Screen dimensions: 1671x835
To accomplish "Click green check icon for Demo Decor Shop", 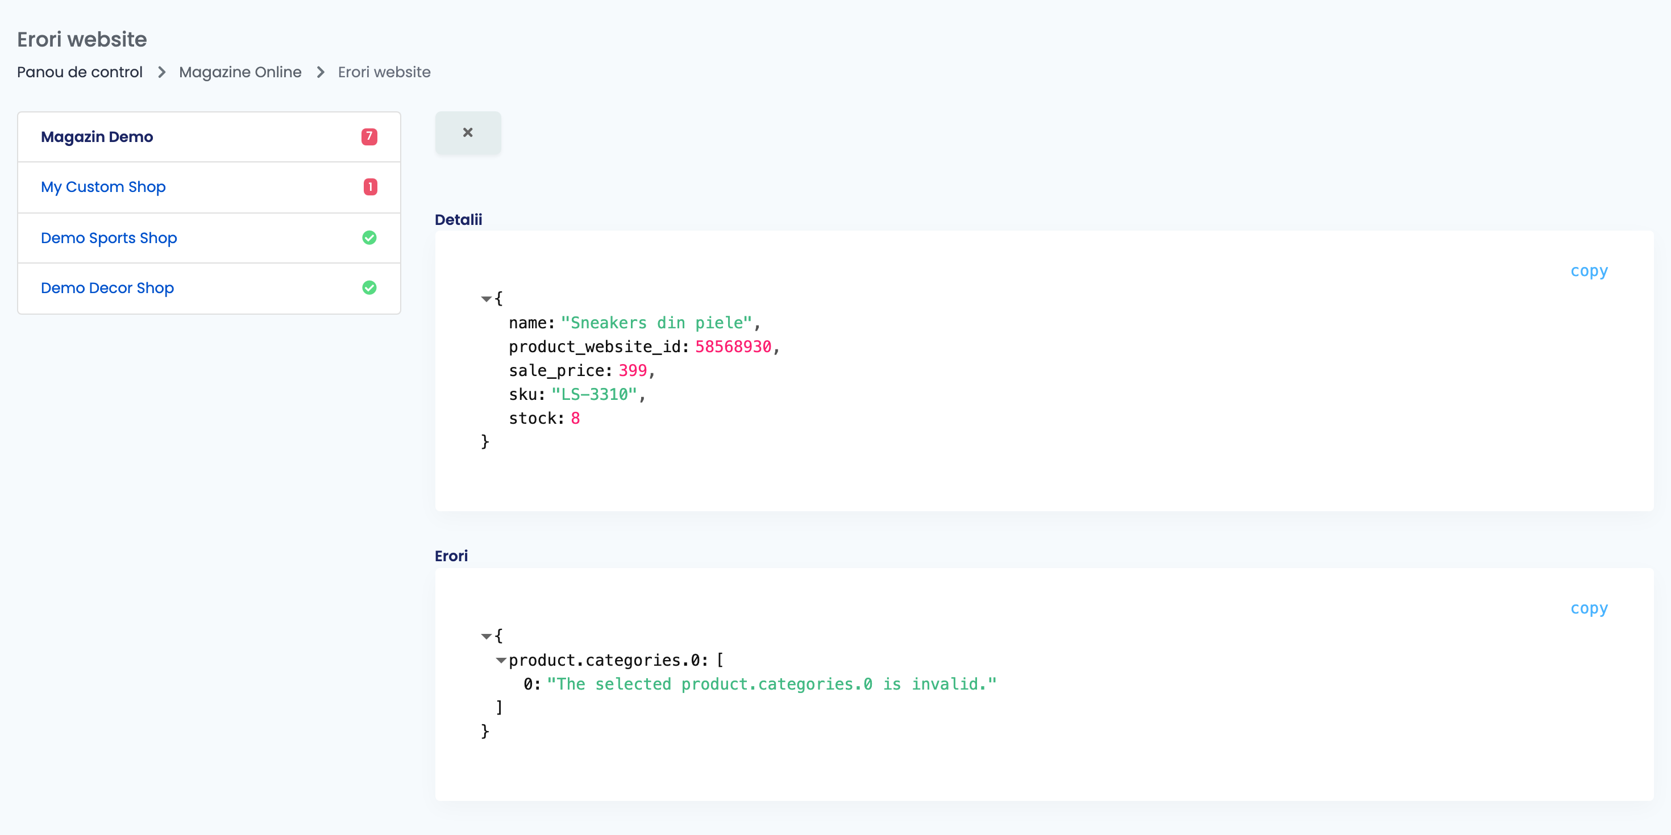I will pos(369,288).
